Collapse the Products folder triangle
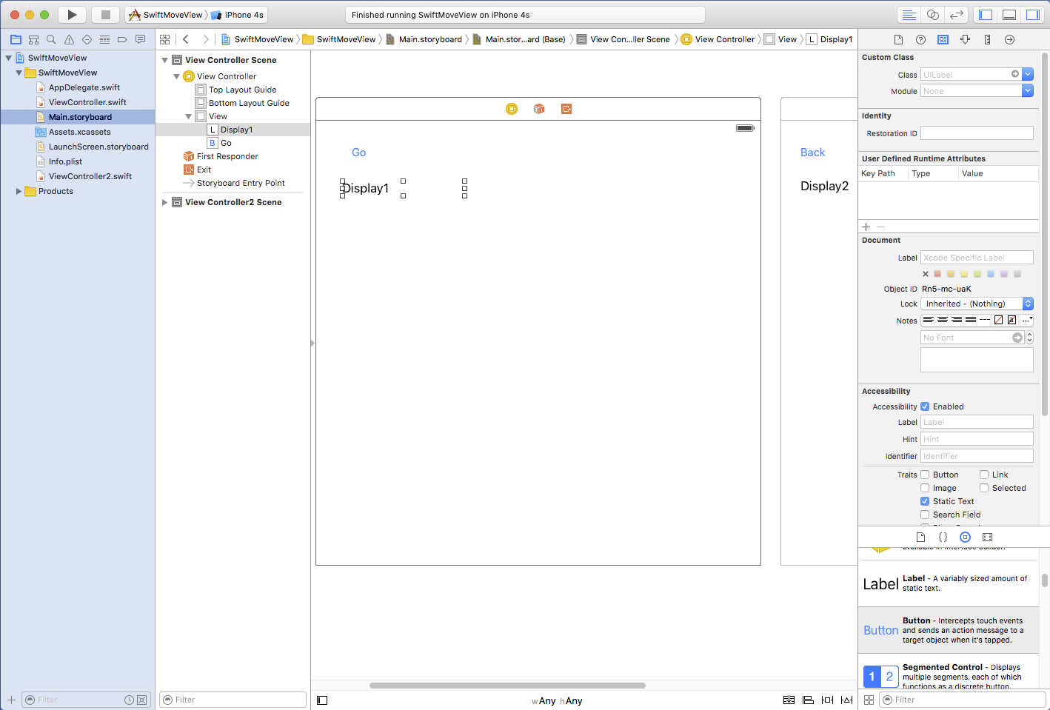The width and height of the screenshot is (1050, 710). point(19,191)
